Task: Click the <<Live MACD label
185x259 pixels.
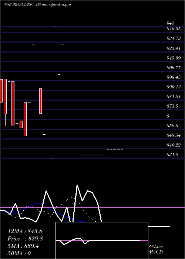Action: coord(156,249)
